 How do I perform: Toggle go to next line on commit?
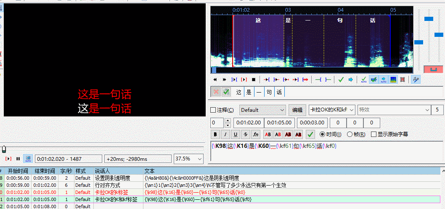(374, 80)
